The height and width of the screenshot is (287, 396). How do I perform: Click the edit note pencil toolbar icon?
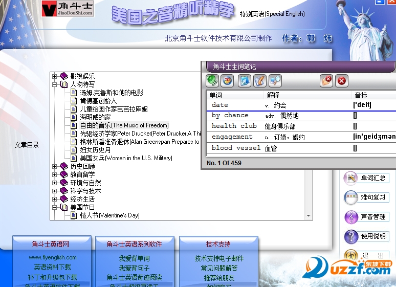click(x=260, y=81)
